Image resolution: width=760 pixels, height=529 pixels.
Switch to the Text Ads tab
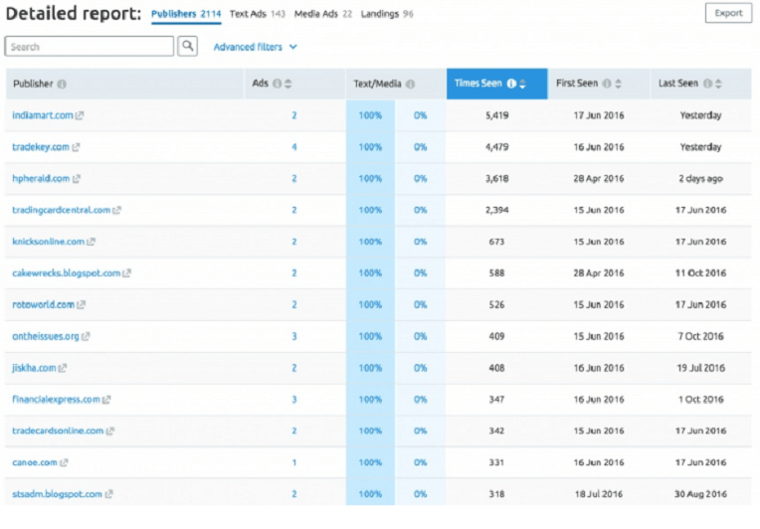[x=258, y=14]
